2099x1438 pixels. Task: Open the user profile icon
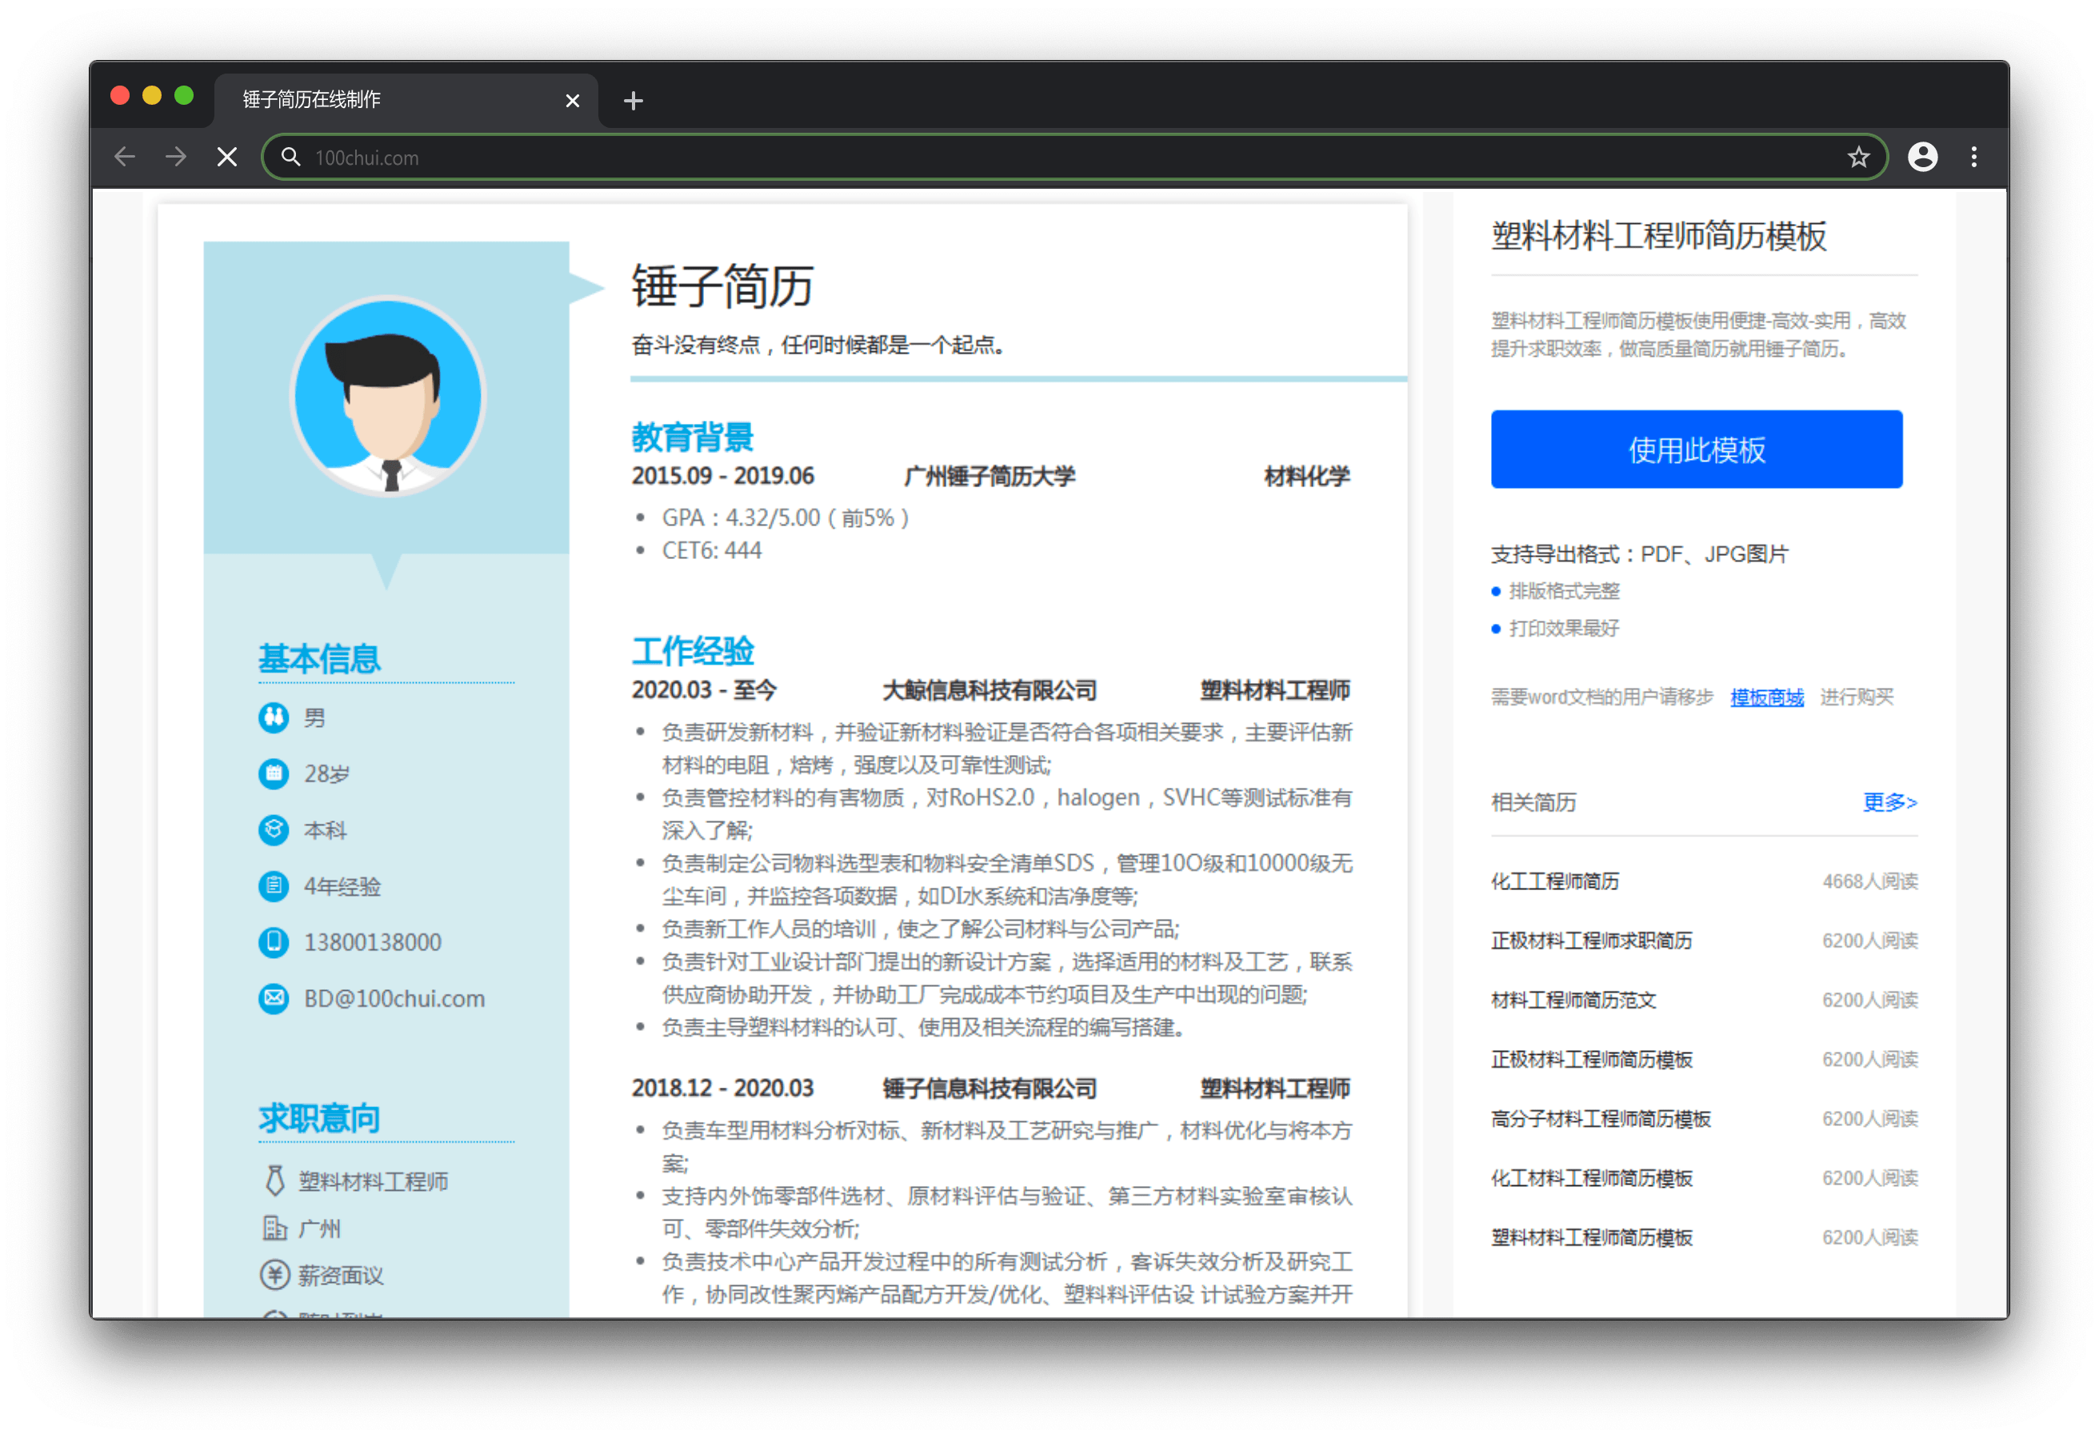pyautogui.click(x=1922, y=158)
